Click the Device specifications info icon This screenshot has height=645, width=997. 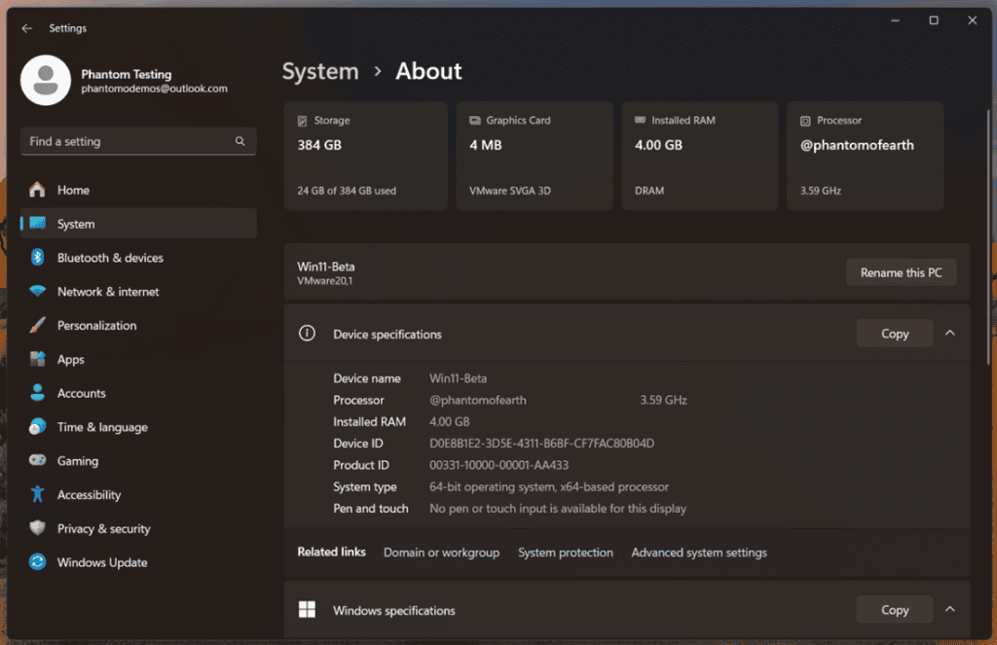click(307, 334)
